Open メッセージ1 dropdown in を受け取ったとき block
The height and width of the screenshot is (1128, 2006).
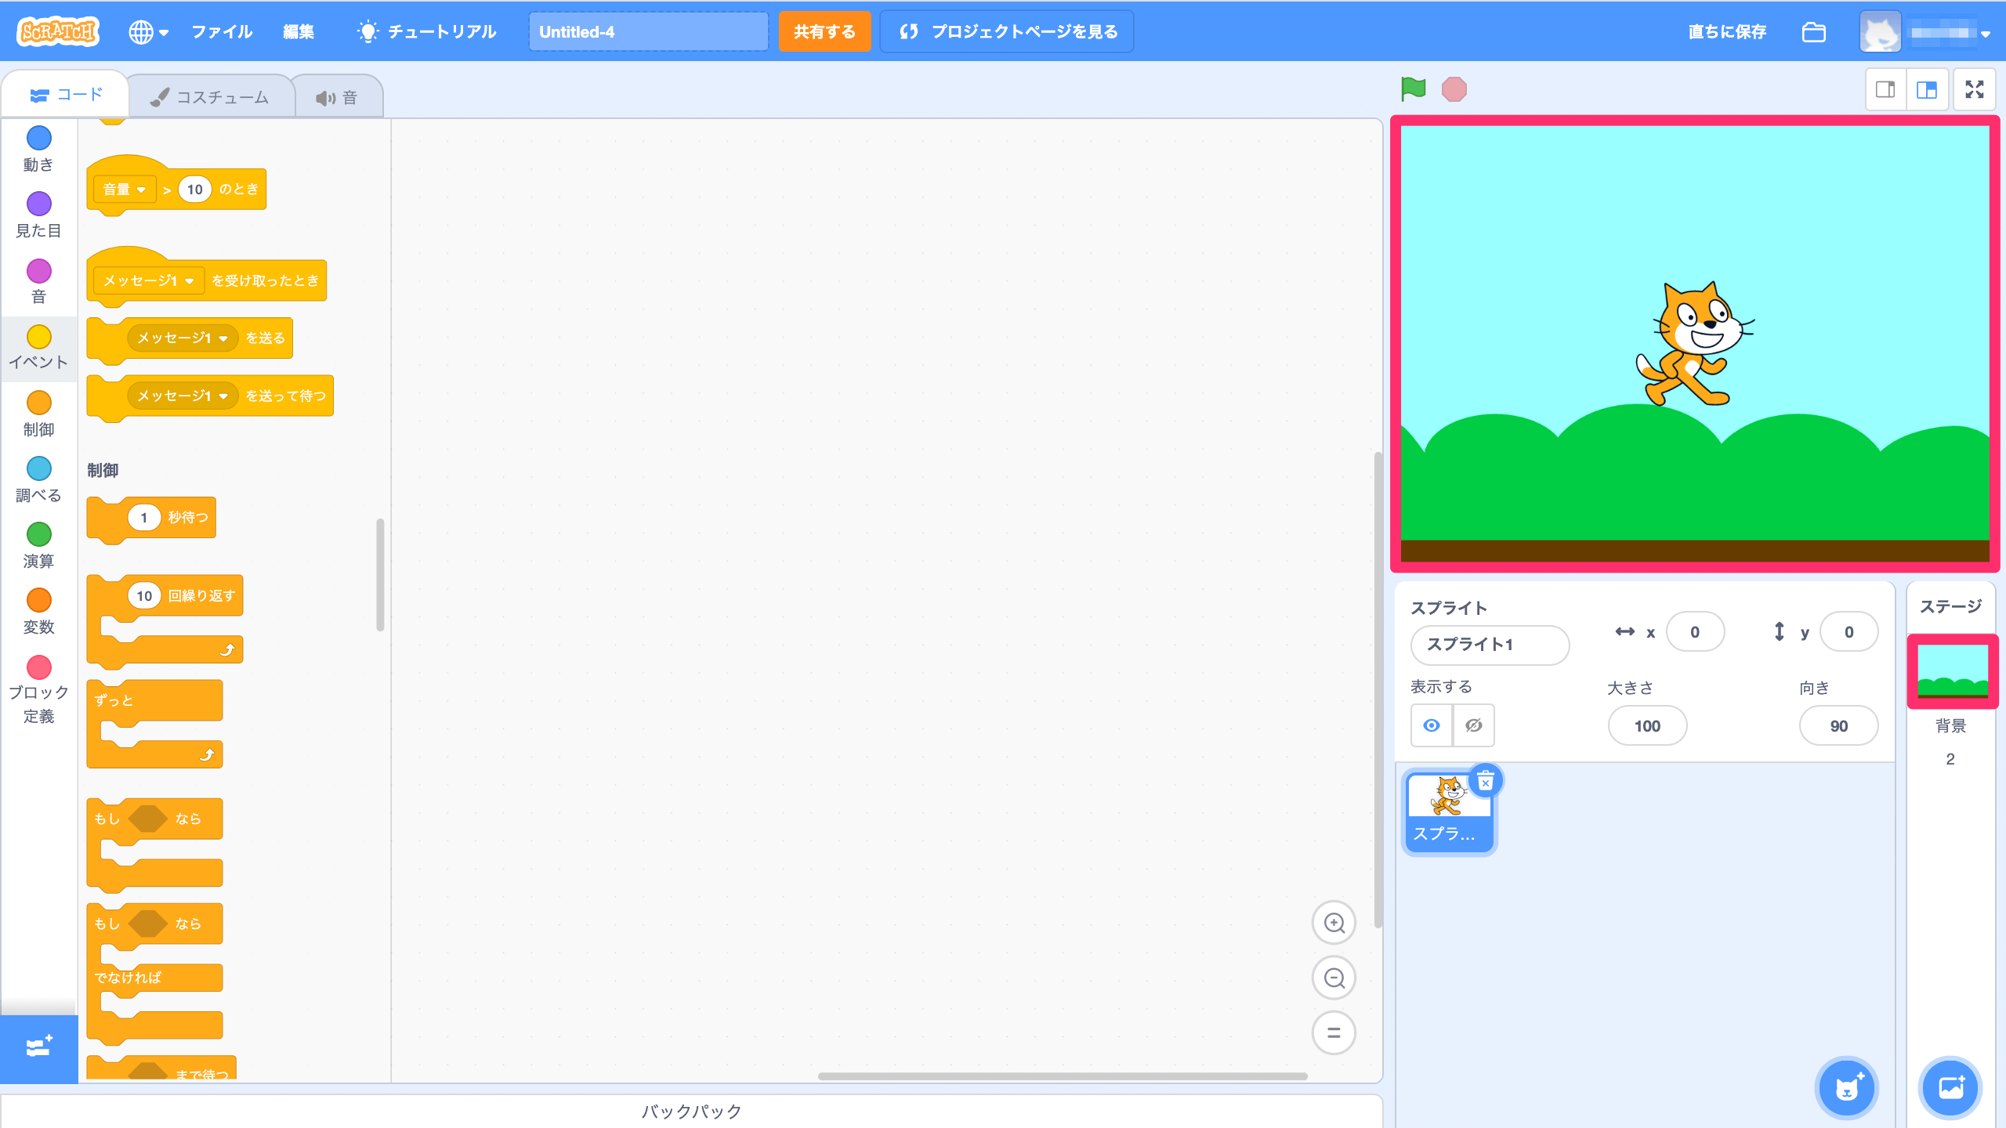pyautogui.click(x=149, y=280)
